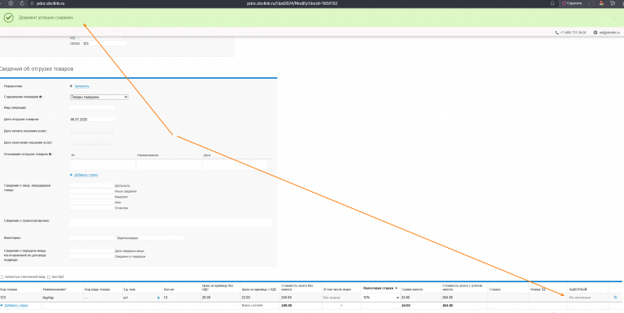Click the shipping date field 08.07.2025

pos(92,120)
